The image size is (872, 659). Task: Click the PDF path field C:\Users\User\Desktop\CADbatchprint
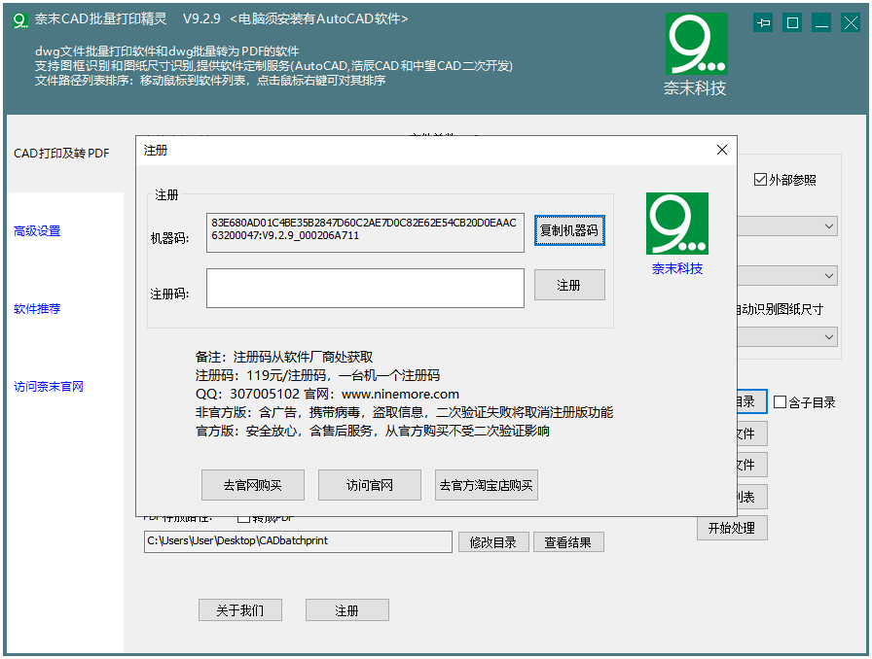tap(298, 541)
